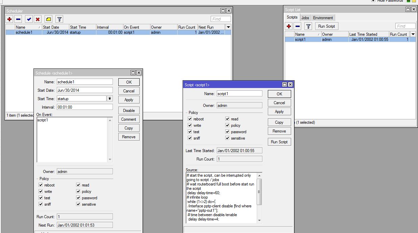Screen dimensions: 418x233
Task: Switch to the Jobs tab
Action: pos(305,17)
